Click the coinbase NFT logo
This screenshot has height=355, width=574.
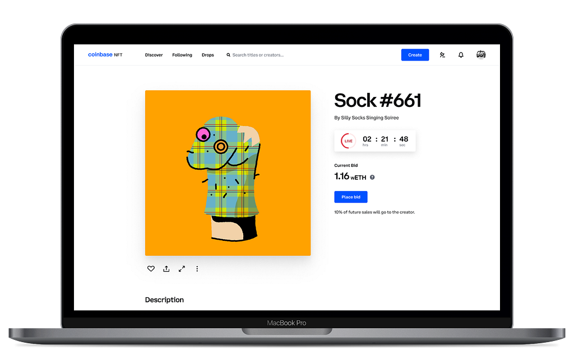(x=105, y=54)
